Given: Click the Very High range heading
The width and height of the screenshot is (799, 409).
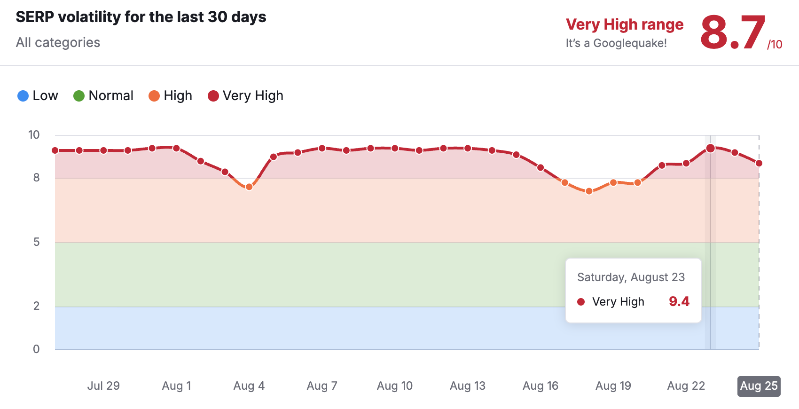Looking at the screenshot, I should (624, 24).
